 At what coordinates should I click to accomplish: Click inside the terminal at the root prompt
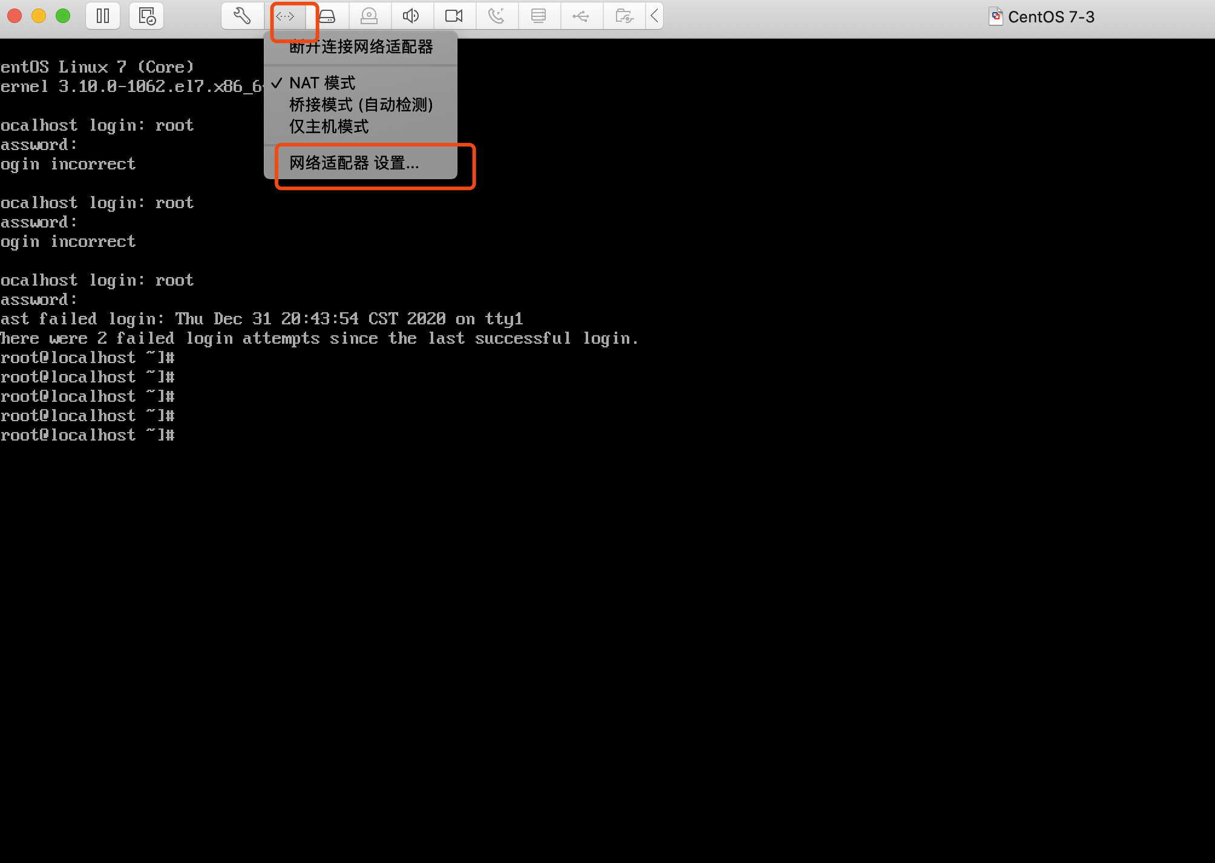(242, 435)
